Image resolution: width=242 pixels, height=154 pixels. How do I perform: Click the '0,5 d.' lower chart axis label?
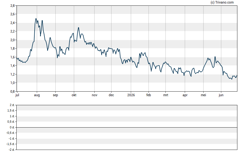pyautogui.click(x=11, y=122)
